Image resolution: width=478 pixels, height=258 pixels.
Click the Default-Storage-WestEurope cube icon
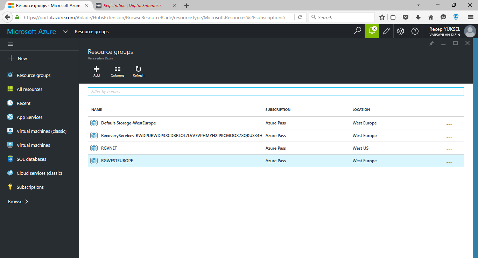[x=94, y=123]
